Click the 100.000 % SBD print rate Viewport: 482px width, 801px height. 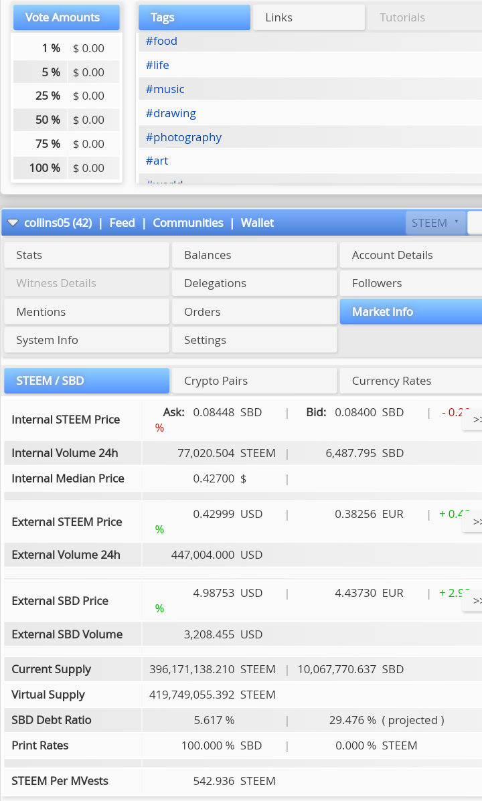[x=222, y=746]
